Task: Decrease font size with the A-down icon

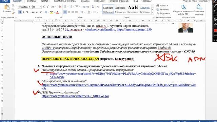Action: (47, 7)
